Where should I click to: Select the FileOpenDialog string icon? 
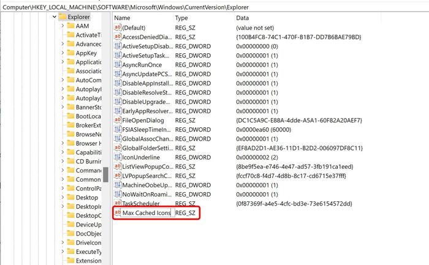click(x=118, y=120)
